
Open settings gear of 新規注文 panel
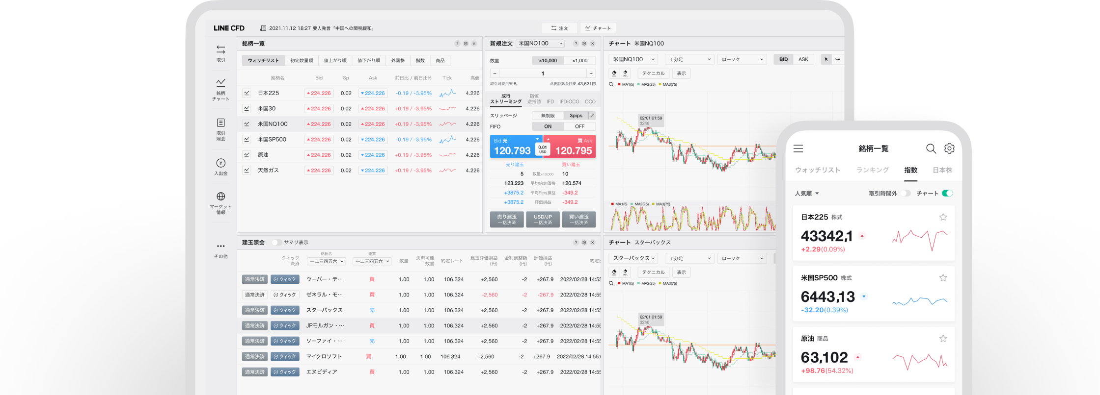point(584,44)
